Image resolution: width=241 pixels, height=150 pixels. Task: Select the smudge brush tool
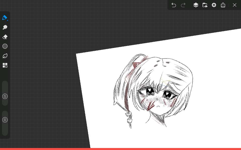[x=5, y=27]
